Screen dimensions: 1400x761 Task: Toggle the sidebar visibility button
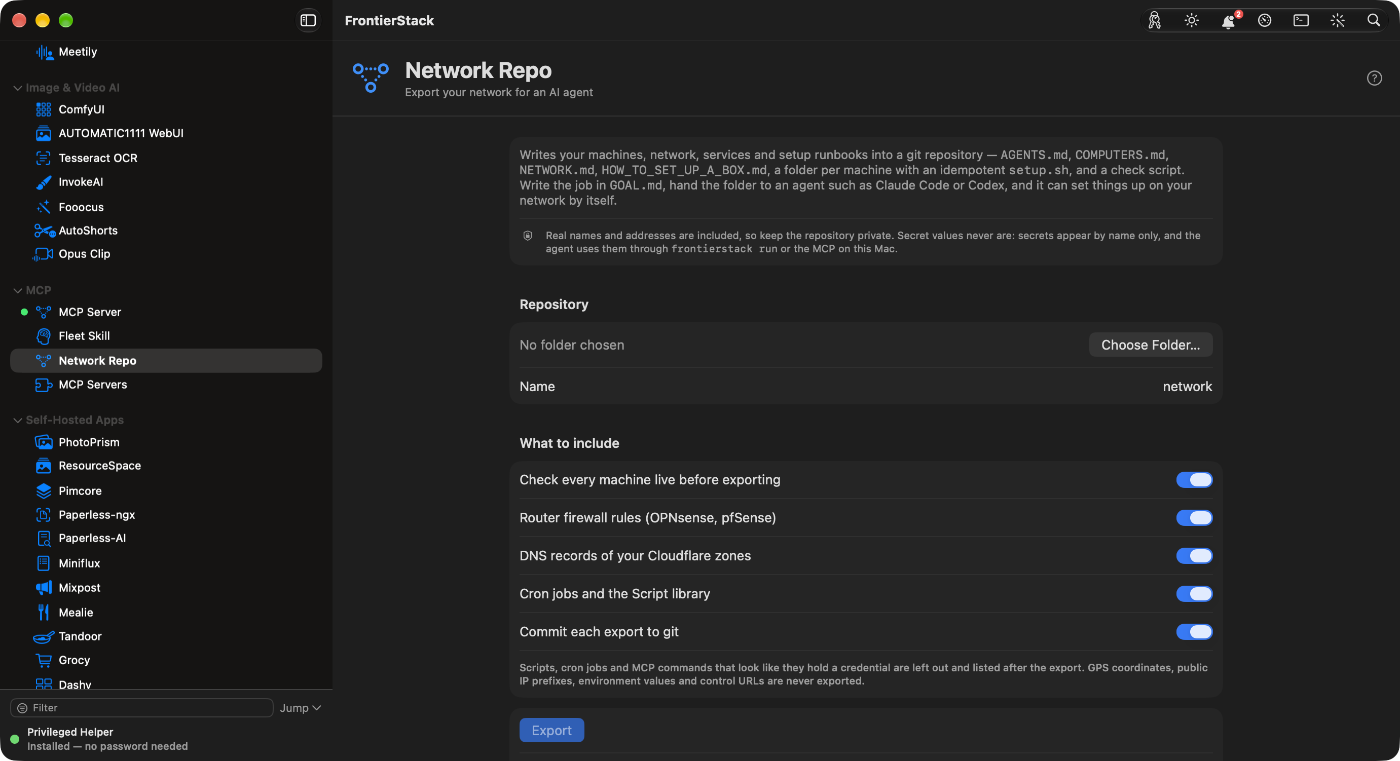tap(308, 21)
